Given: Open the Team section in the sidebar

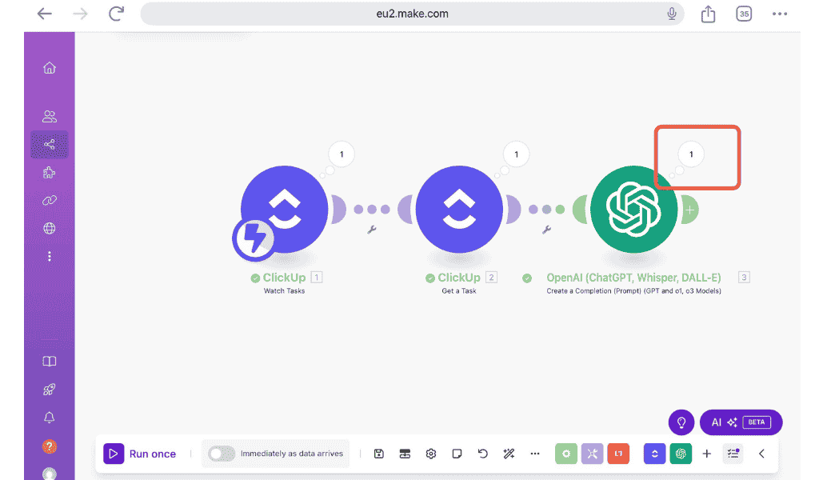Looking at the screenshot, I should coord(49,116).
